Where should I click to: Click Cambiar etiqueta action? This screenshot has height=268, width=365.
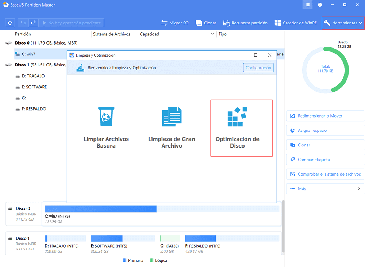[x=325, y=160]
